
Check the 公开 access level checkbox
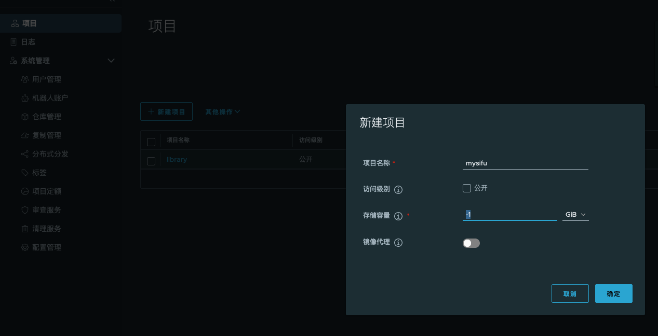(x=467, y=188)
